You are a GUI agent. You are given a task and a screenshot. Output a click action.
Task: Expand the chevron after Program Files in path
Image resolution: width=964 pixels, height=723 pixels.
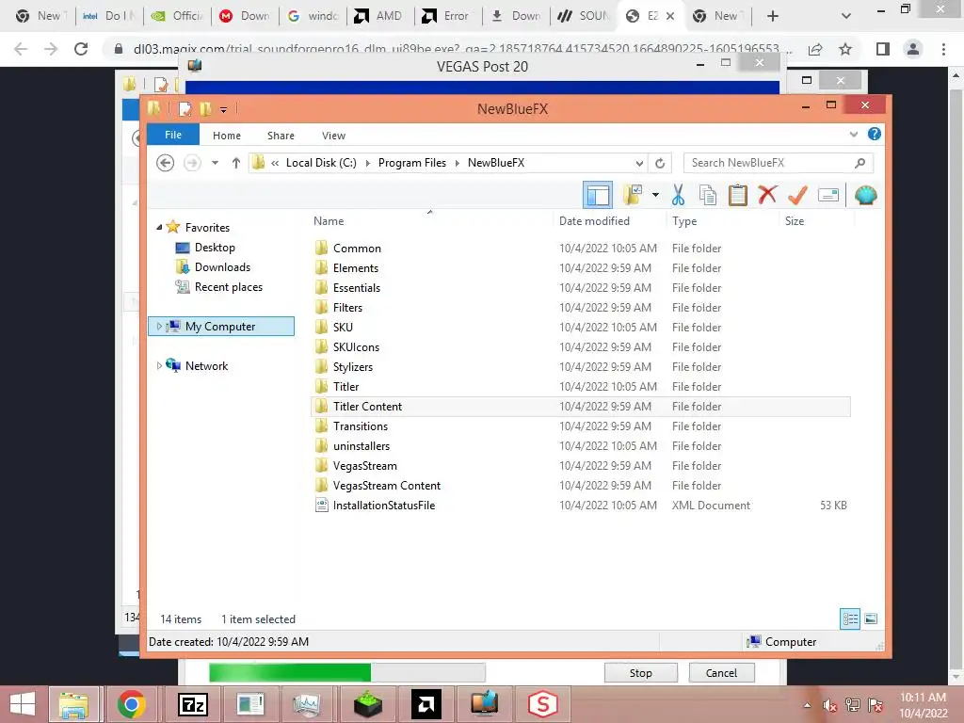[x=458, y=163]
